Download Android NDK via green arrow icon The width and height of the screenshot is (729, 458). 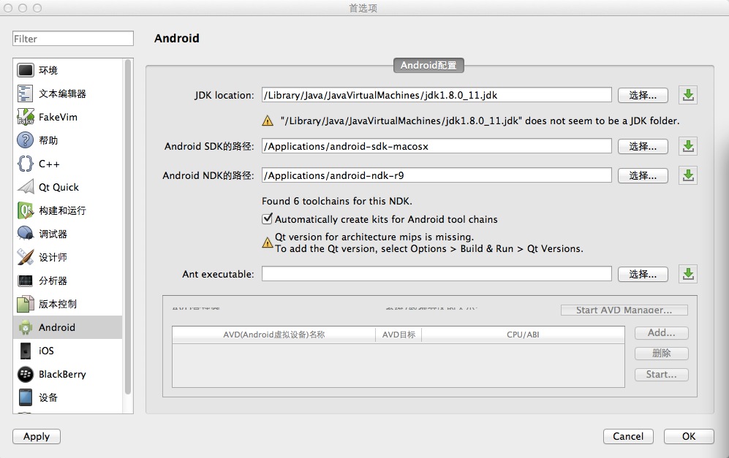[688, 175]
